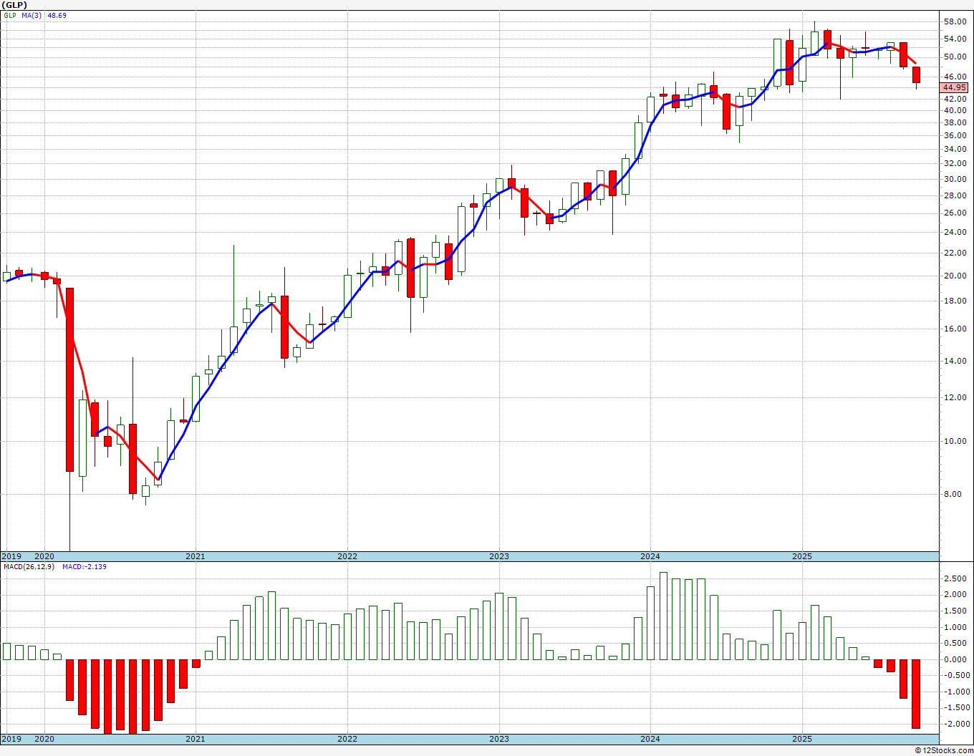Image resolution: width=974 pixels, height=756 pixels.
Task: Click 2019 on the MACD panel time axis
Action: pyautogui.click(x=11, y=739)
